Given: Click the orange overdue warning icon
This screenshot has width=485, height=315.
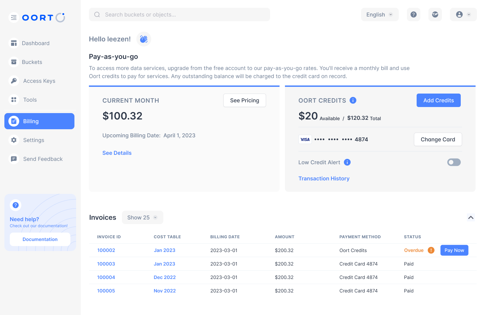Looking at the screenshot, I should coord(431,250).
